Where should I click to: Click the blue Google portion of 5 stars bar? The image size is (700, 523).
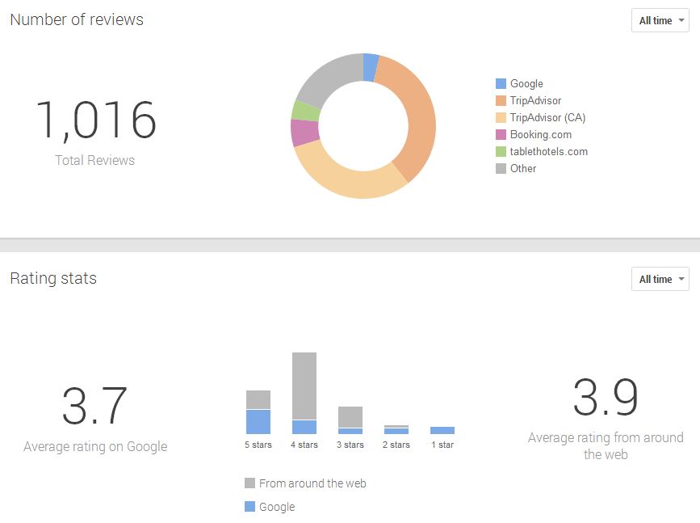pyautogui.click(x=258, y=422)
